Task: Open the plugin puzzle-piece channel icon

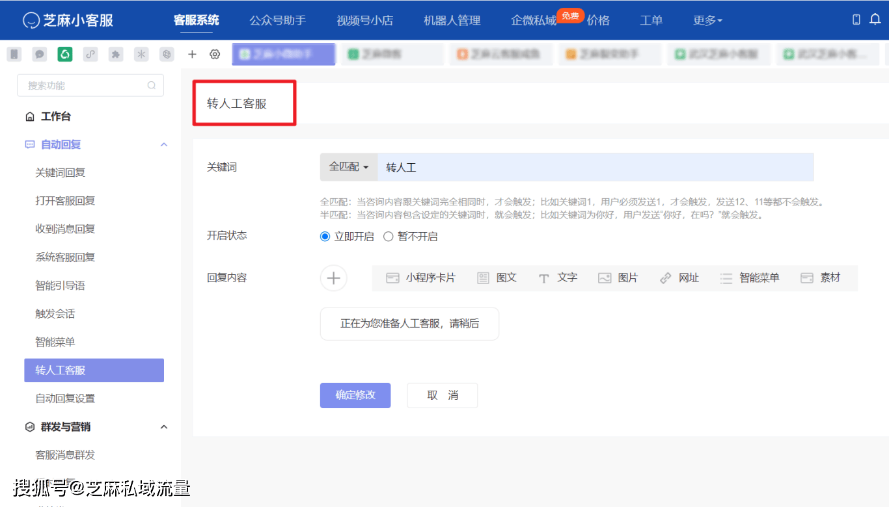Action: [115, 54]
